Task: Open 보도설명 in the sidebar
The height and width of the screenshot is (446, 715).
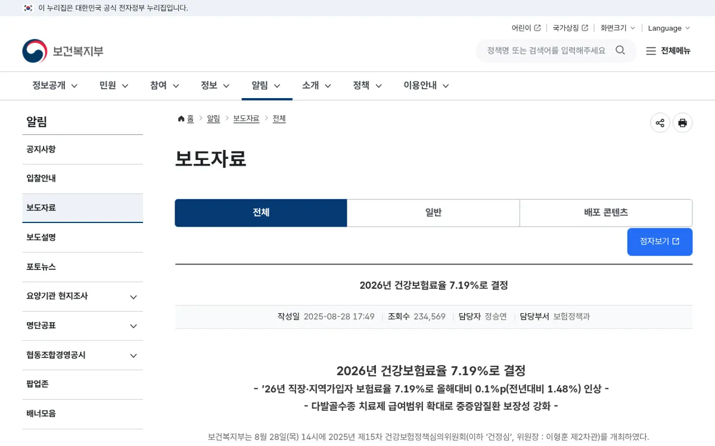Action: [x=83, y=237]
